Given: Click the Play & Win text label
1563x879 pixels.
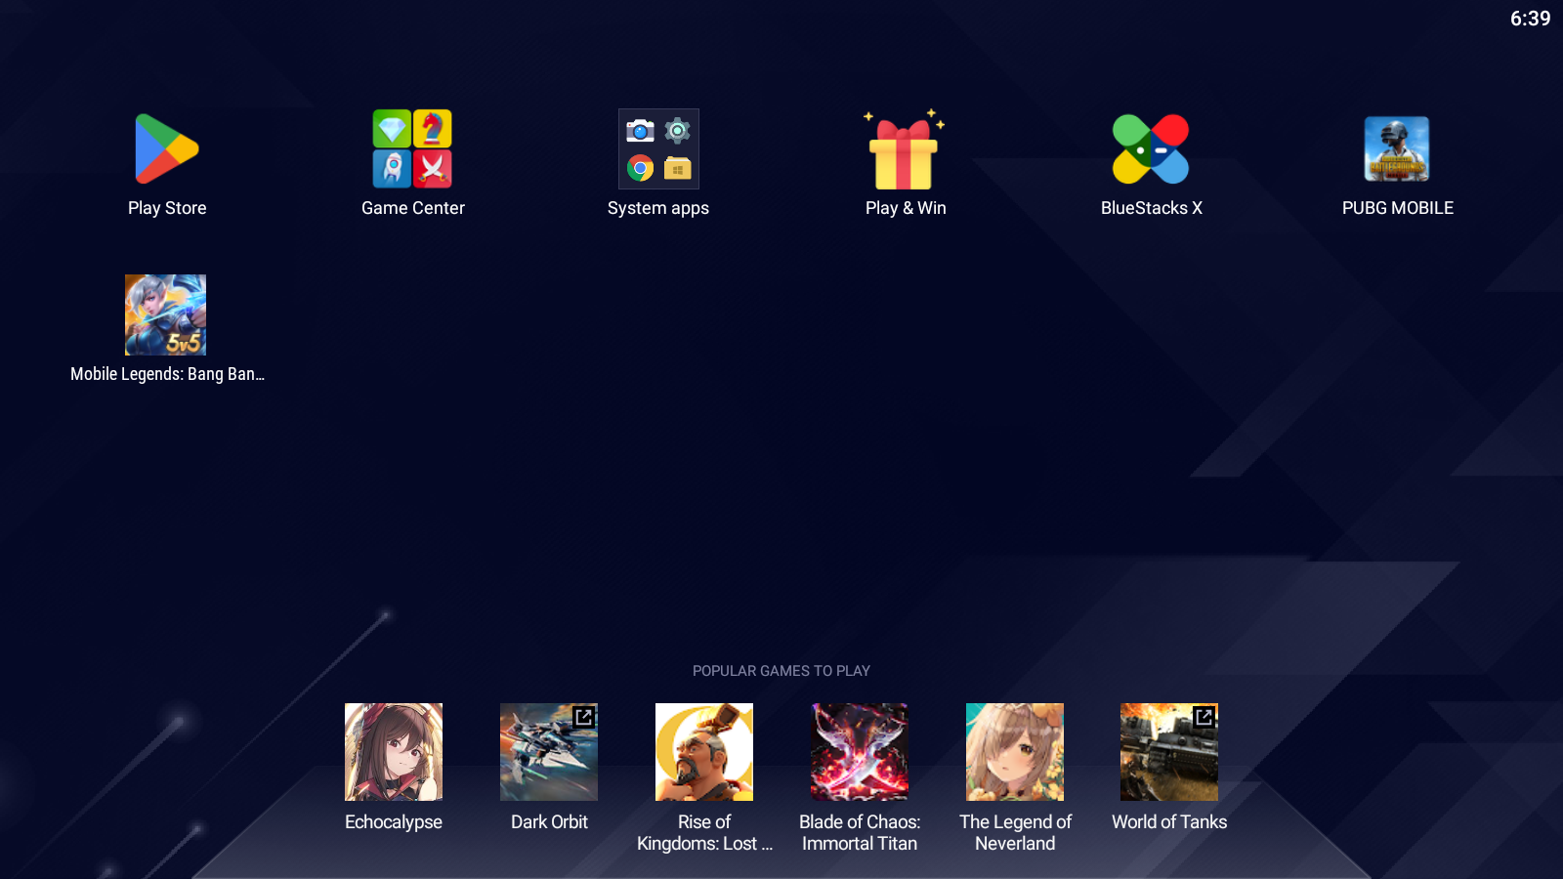Looking at the screenshot, I should point(906,208).
